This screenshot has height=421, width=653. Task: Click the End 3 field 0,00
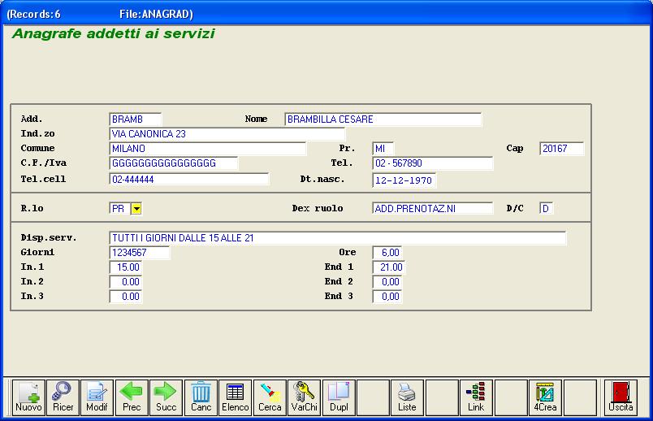[x=387, y=297]
